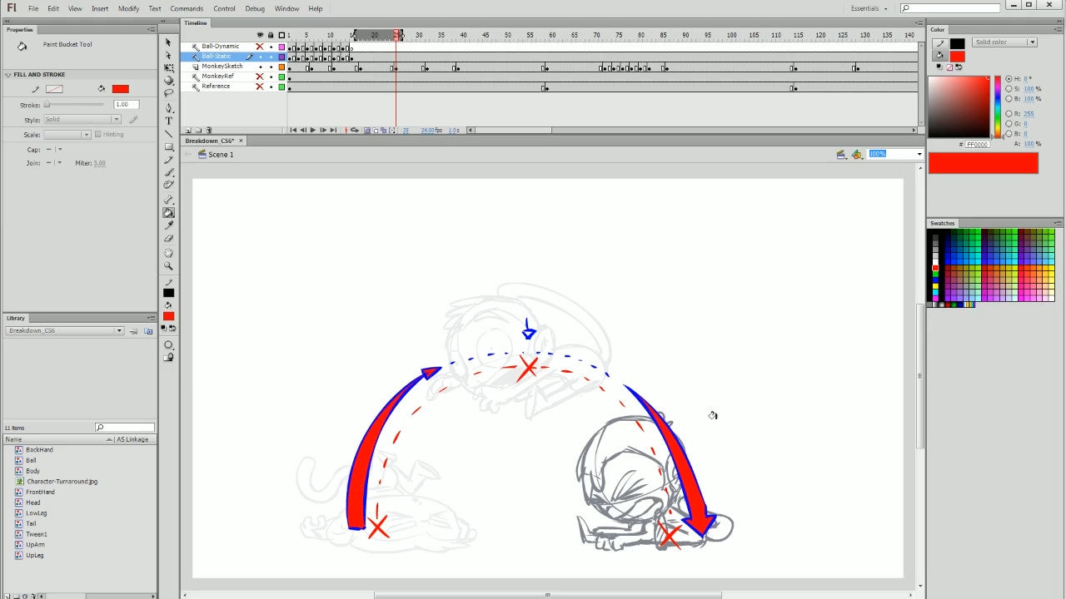Choose the Zoom magnifier tool

pos(169,266)
